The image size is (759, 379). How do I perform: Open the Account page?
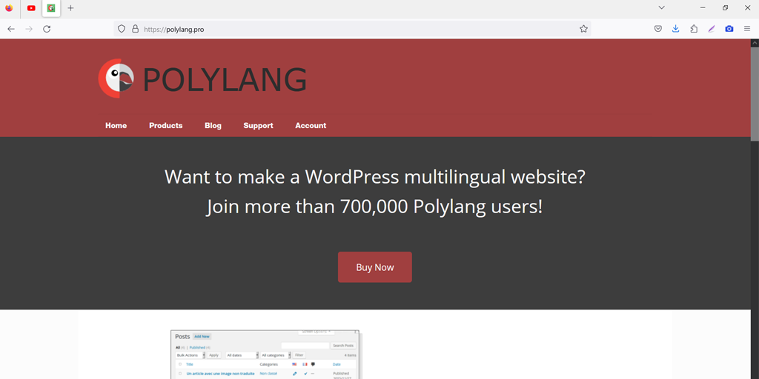point(311,126)
